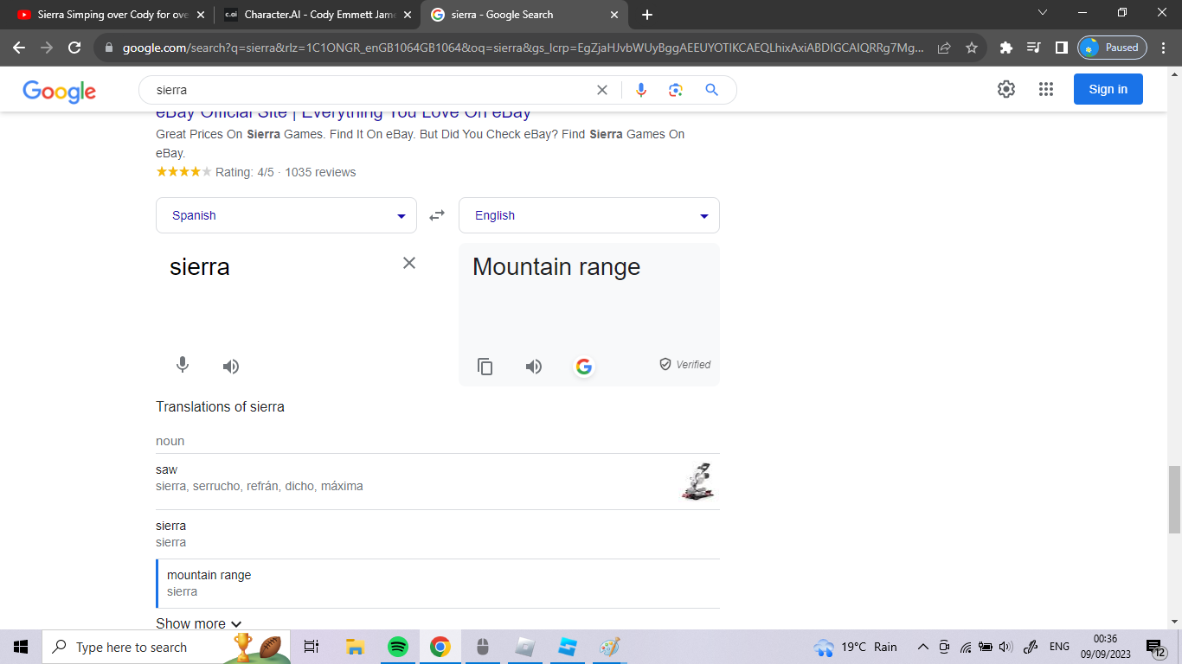Search translation with the Google G icon
Screen dimensions: 1182x664
click(584, 367)
